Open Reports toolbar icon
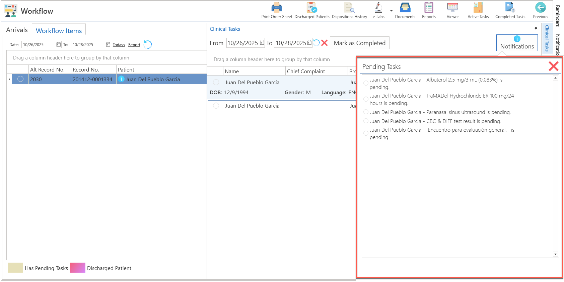The width and height of the screenshot is (564, 282). (429, 11)
